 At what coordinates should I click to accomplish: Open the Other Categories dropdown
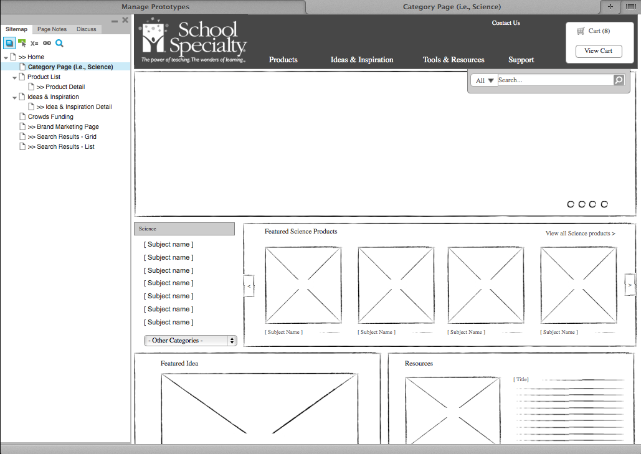pos(191,341)
